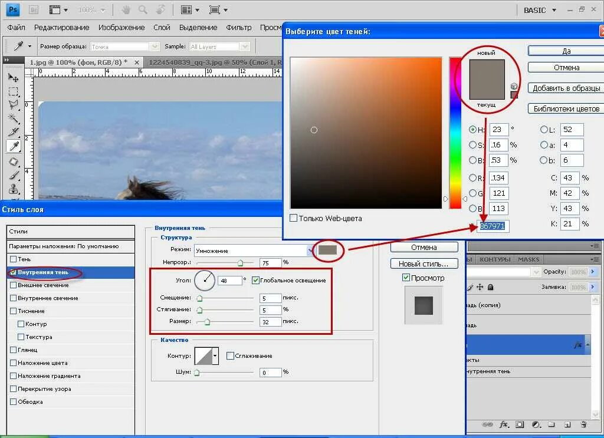
Task: Toggle the Глобальное освещение checkbox
Action: tap(255, 280)
